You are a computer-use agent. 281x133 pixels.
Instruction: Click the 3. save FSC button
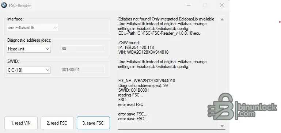click(93, 123)
